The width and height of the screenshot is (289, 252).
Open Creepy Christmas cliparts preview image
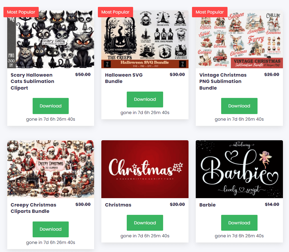pos(51,169)
